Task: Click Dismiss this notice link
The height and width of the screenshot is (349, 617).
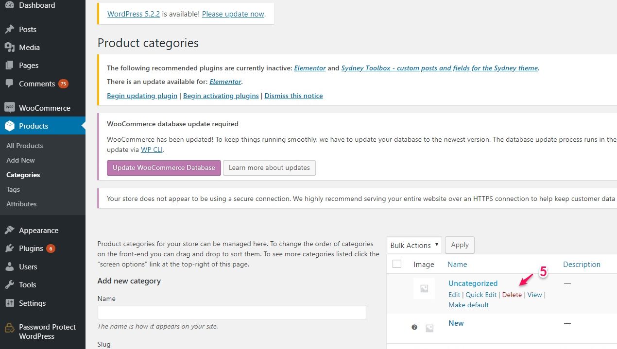Action: pos(294,96)
